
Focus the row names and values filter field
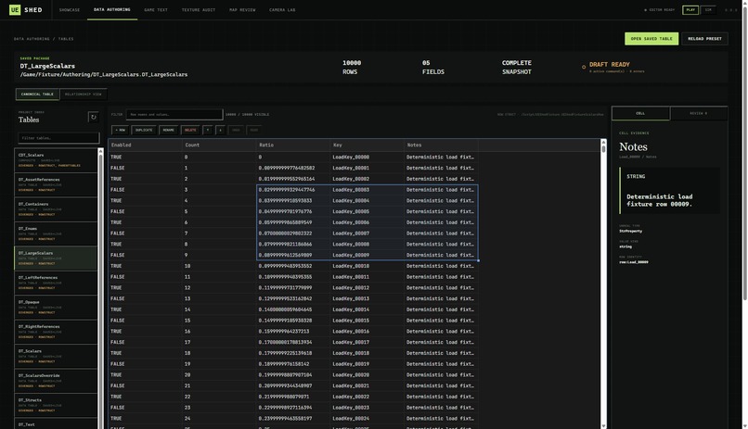pyautogui.click(x=174, y=114)
